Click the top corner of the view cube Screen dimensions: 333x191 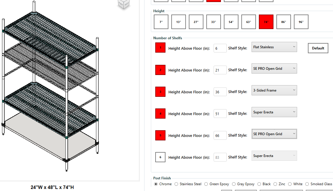pos(124,1)
